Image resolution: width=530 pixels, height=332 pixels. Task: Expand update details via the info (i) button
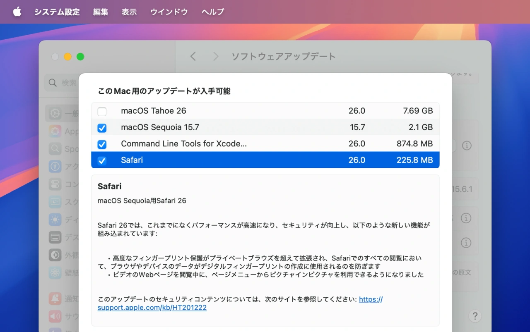(x=466, y=146)
